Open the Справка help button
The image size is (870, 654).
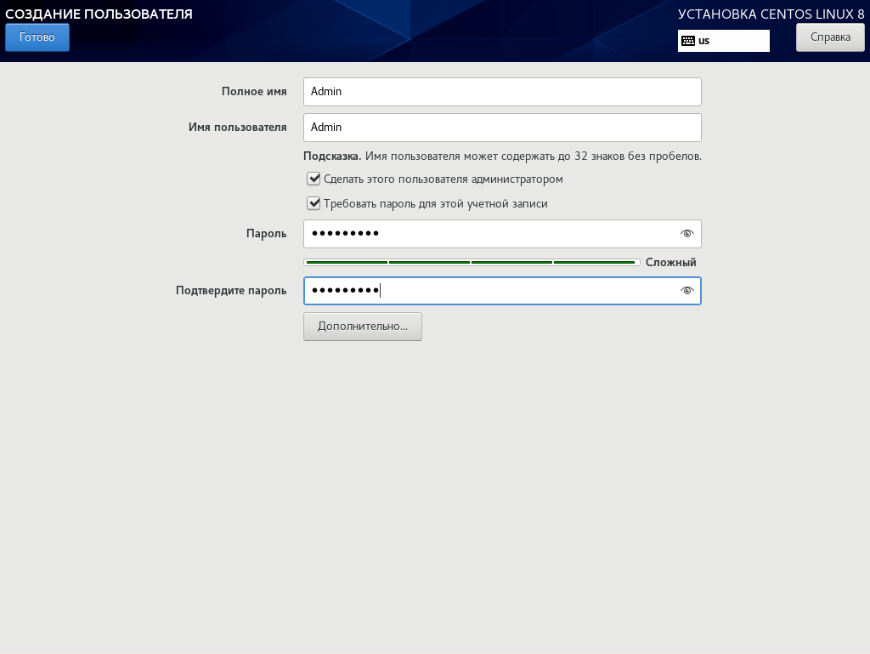coord(830,37)
